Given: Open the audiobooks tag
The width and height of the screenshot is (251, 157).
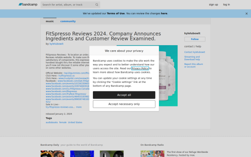Looking at the screenshot, I should (52, 122).
